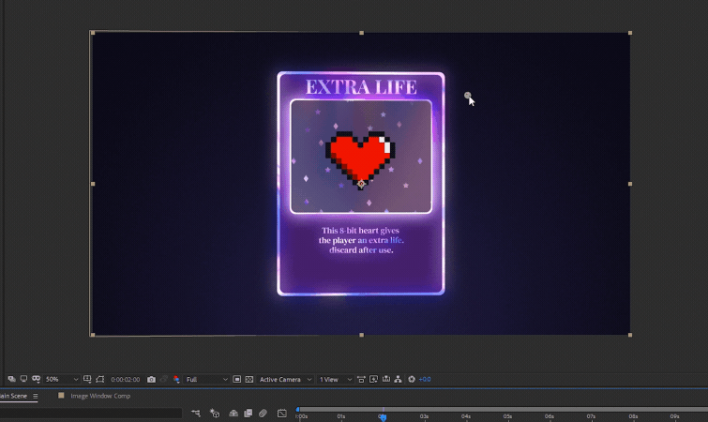Take a snapshot with the camera icon
708x422 pixels.
151,380
